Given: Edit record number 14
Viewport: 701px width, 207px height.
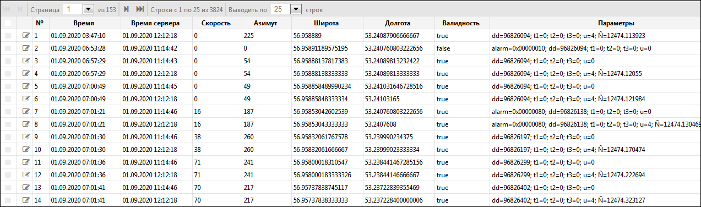Looking at the screenshot, I should 25,200.
